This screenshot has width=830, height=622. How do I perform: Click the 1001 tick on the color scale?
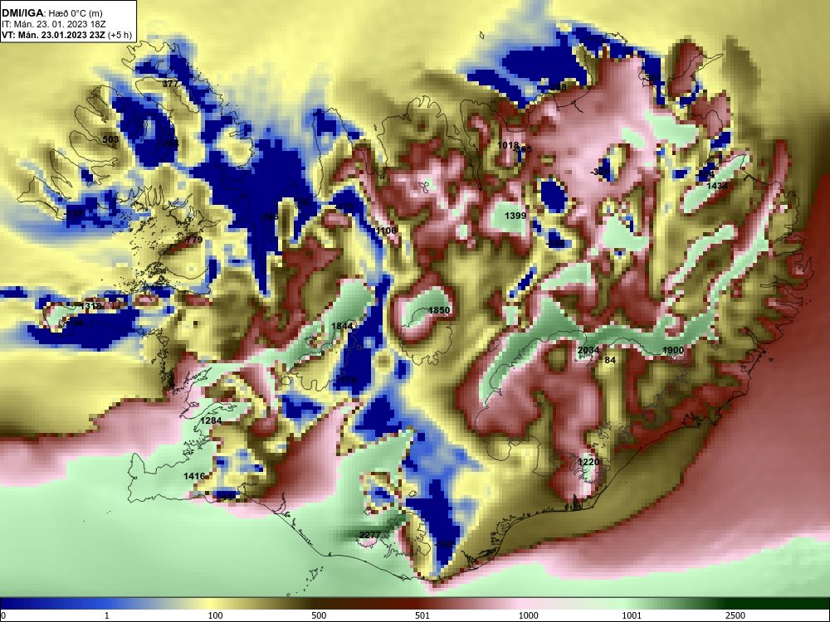(x=632, y=615)
